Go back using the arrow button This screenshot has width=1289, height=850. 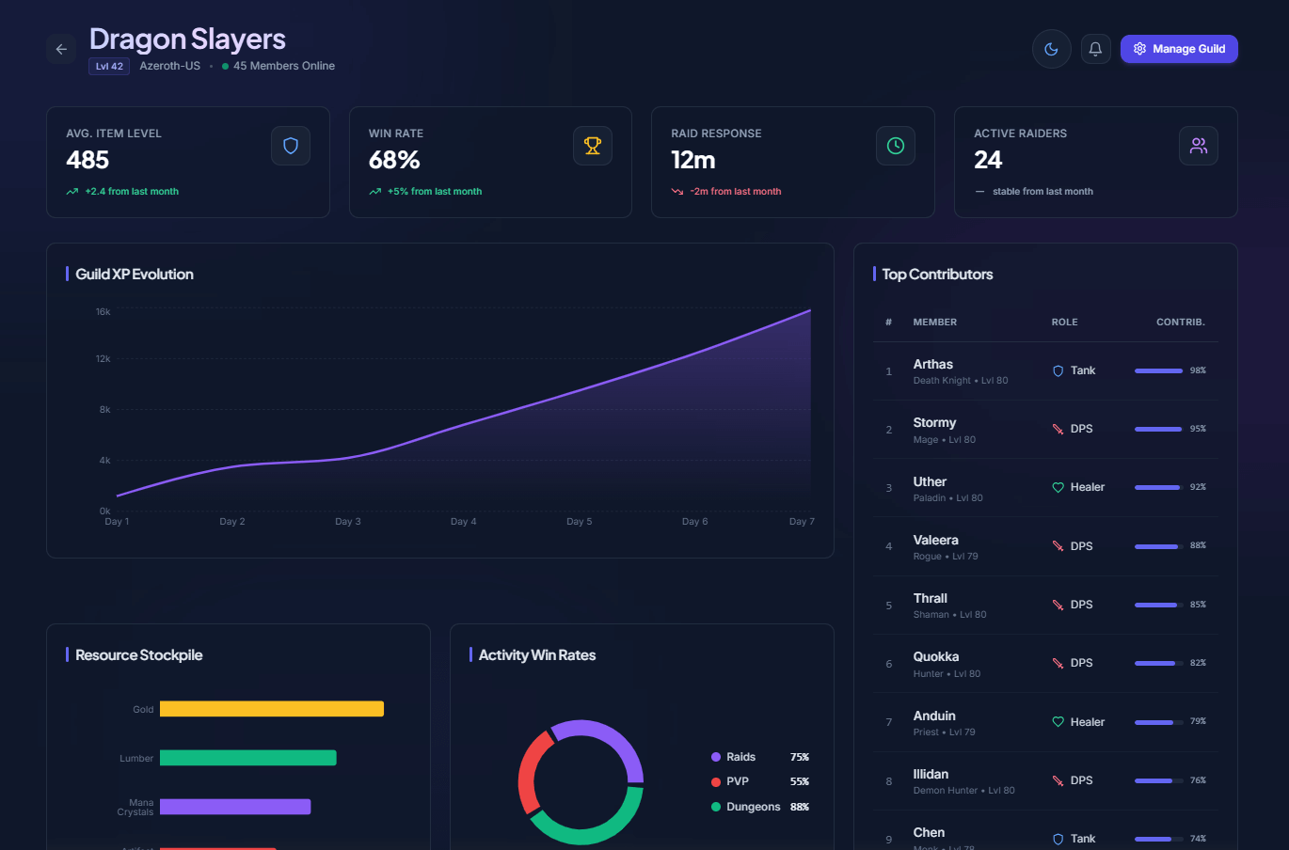pyautogui.click(x=61, y=48)
